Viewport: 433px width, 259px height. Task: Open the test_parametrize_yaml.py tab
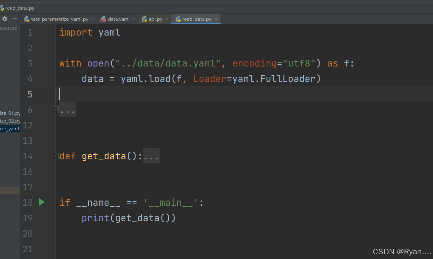(x=59, y=19)
